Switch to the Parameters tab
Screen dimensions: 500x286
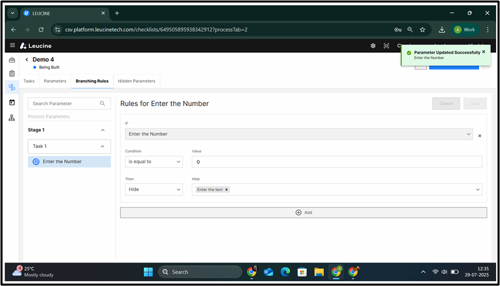point(55,81)
